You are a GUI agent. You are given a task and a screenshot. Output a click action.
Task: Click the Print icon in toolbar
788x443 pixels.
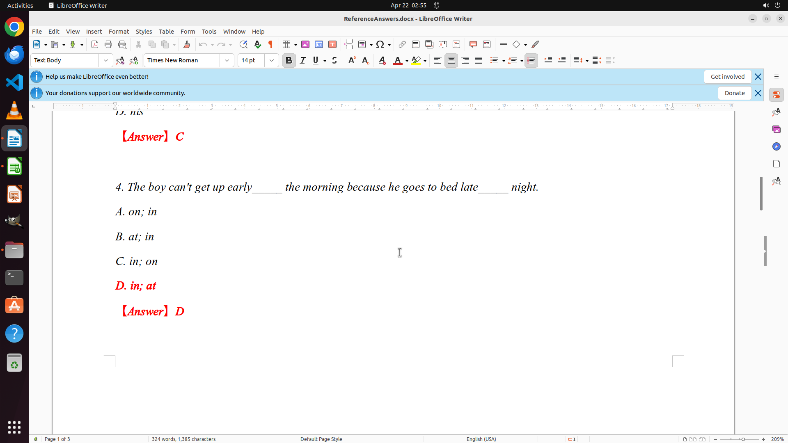point(108,44)
